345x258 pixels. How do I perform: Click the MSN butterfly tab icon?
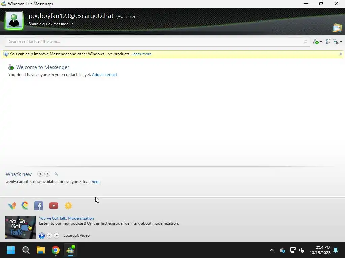coord(12,206)
